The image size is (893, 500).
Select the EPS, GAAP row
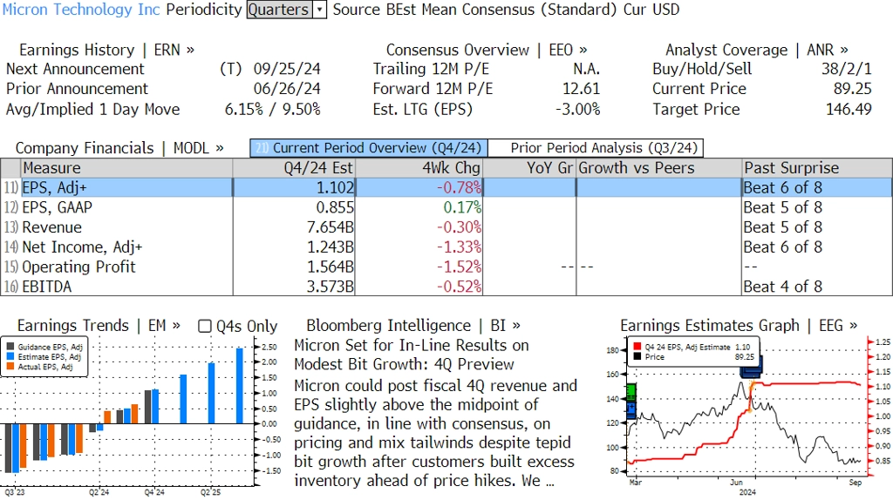446,207
